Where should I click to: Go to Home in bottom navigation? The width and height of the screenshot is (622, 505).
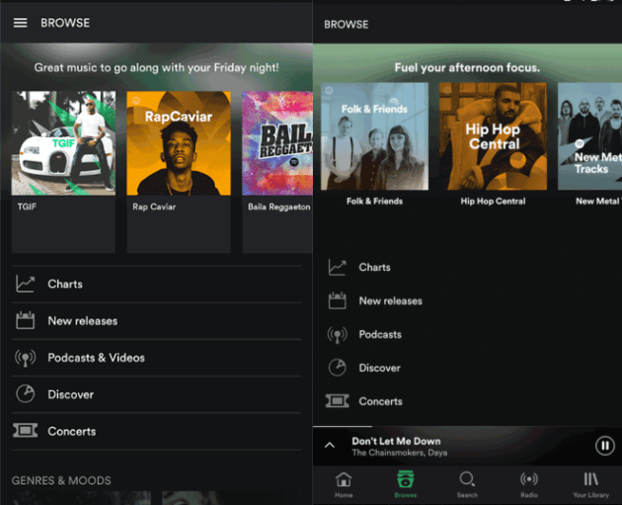[x=344, y=484]
